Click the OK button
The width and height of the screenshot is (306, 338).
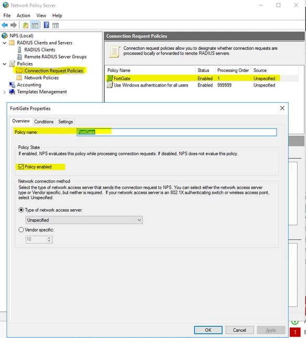click(x=208, y=330)
